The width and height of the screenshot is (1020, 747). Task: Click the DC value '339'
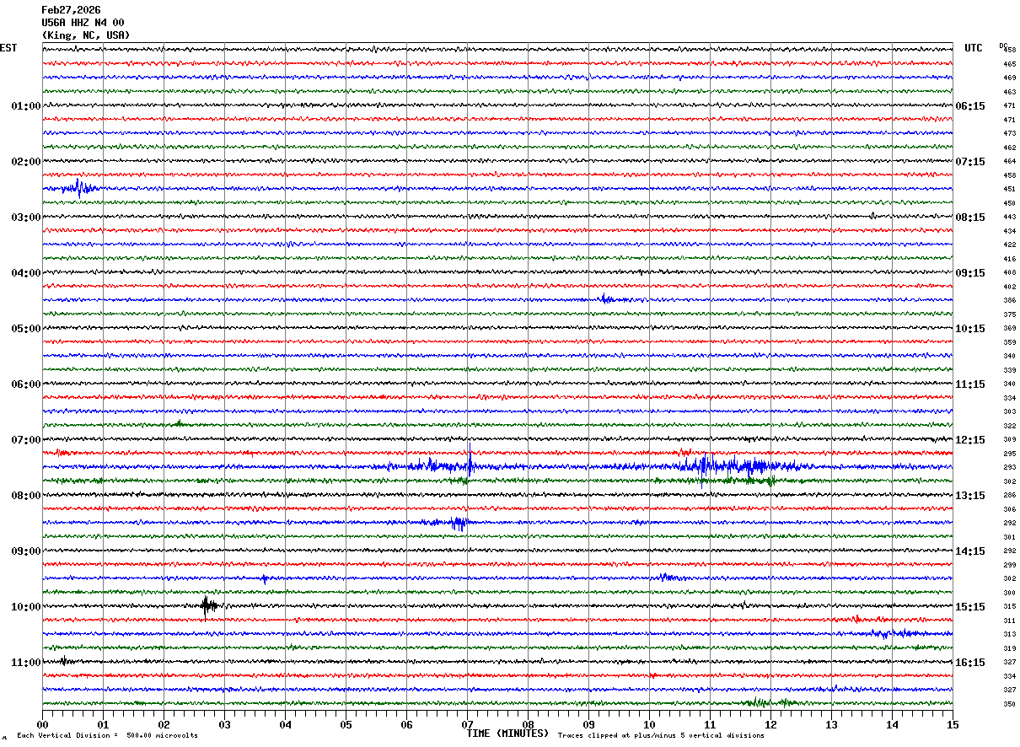pyautogui.click(x=1009, y=371)
